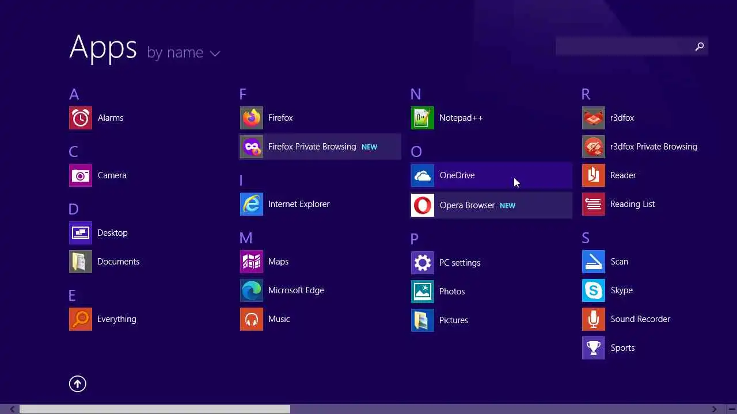This screenshot has width=737, height=414.
Task: Open the Music headphones icon
Action: point(252,319)
